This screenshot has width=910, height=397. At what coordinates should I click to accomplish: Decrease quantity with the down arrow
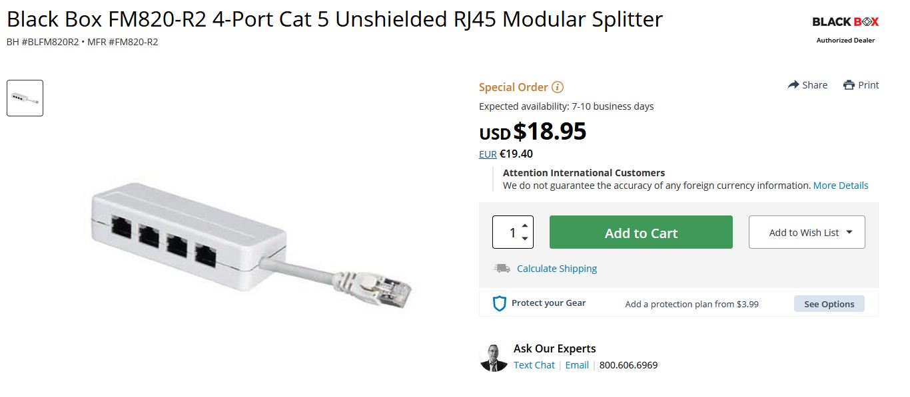point(525,239)
